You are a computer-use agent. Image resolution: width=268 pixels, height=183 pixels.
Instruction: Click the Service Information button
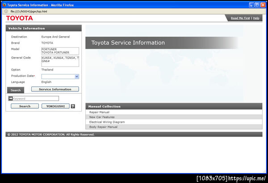55,89
